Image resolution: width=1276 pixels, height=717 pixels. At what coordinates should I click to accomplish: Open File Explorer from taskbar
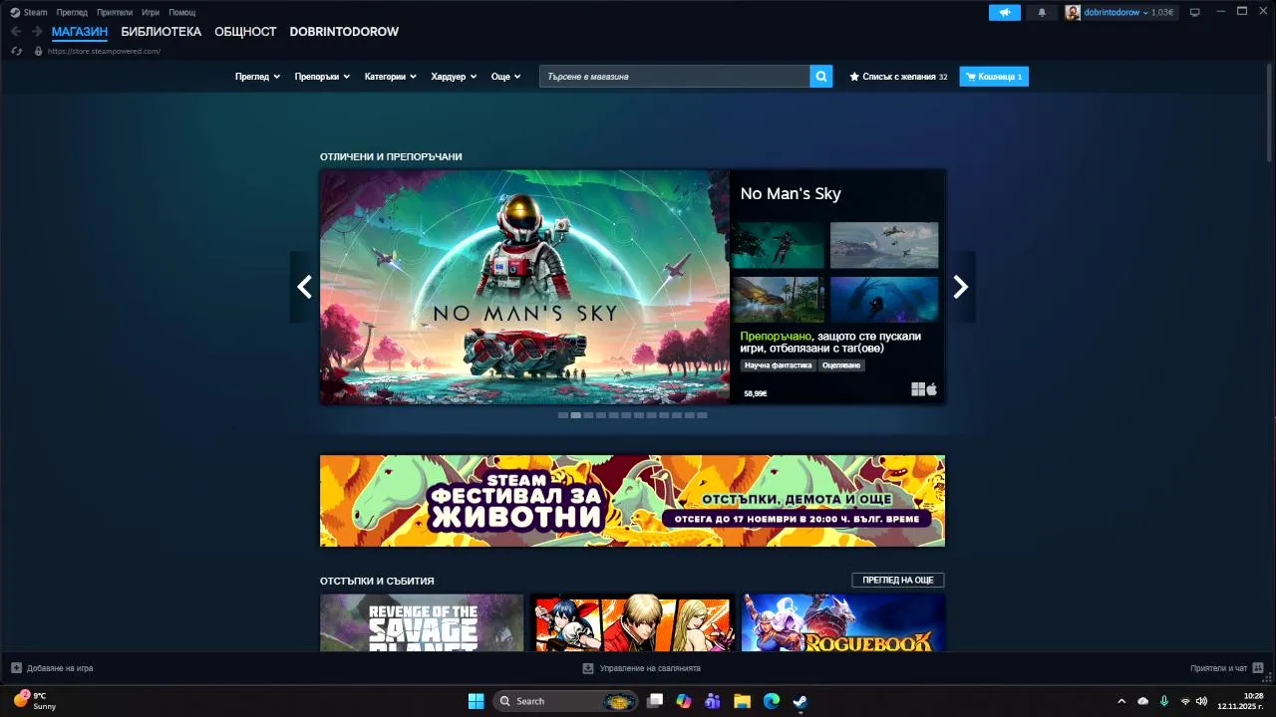click(x=742, y=701)
